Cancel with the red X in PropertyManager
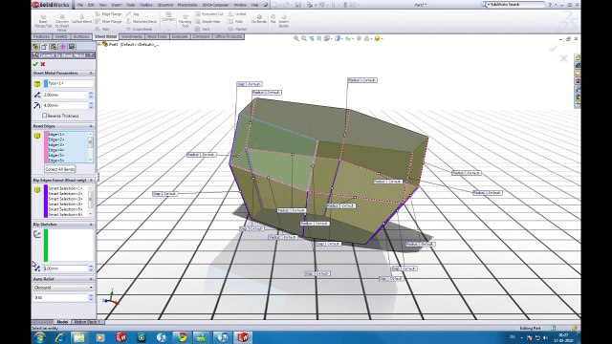The image size is (612, 344). tap(42, 64)
